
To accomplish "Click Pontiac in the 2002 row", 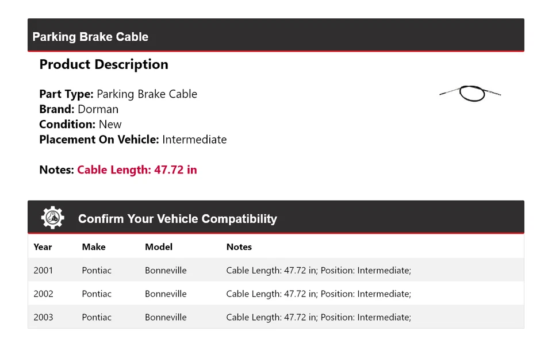I will click(97, 294).
